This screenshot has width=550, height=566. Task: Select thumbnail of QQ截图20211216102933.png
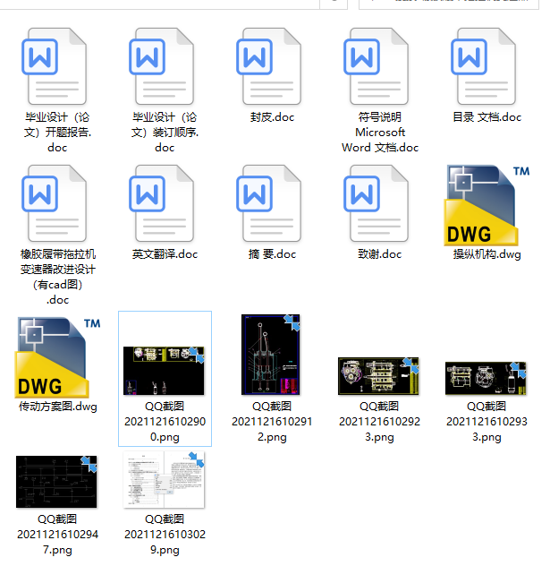[486, 378]
